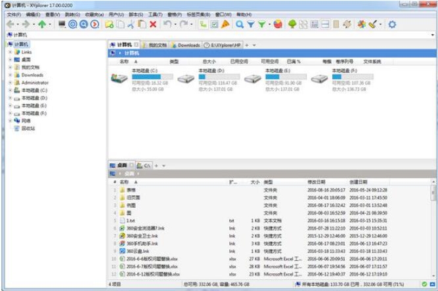Open the 帮助(H) menu
This screenshot has width=438, height=291.
(x=244, y=14)
